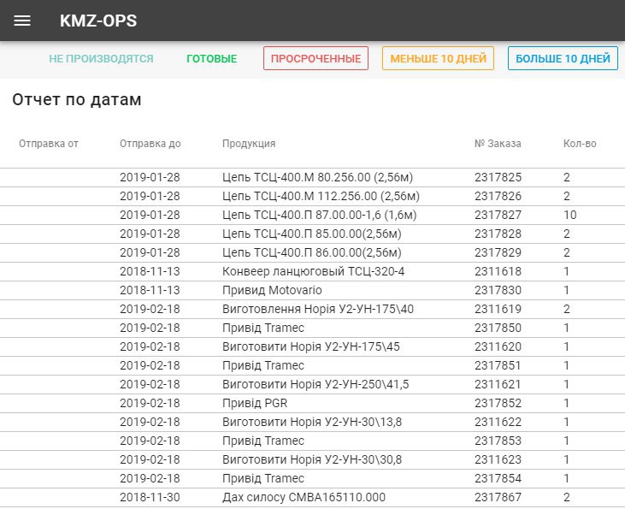Click order number 2311620
Screen dimensions: 625x509
click(498, 346)
